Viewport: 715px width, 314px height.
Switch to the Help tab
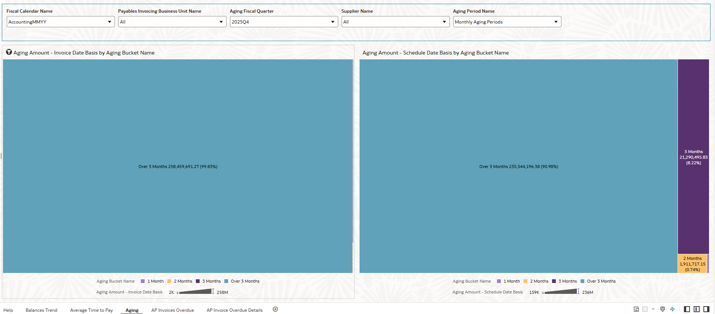point(8,310)
